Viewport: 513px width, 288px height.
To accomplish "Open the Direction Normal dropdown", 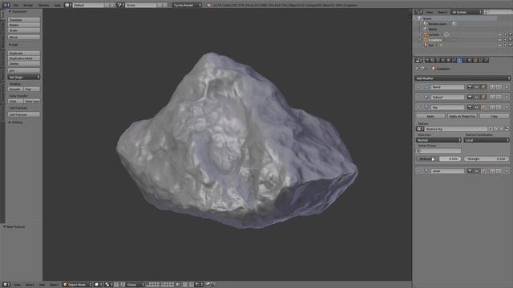I will pos(438,140).
